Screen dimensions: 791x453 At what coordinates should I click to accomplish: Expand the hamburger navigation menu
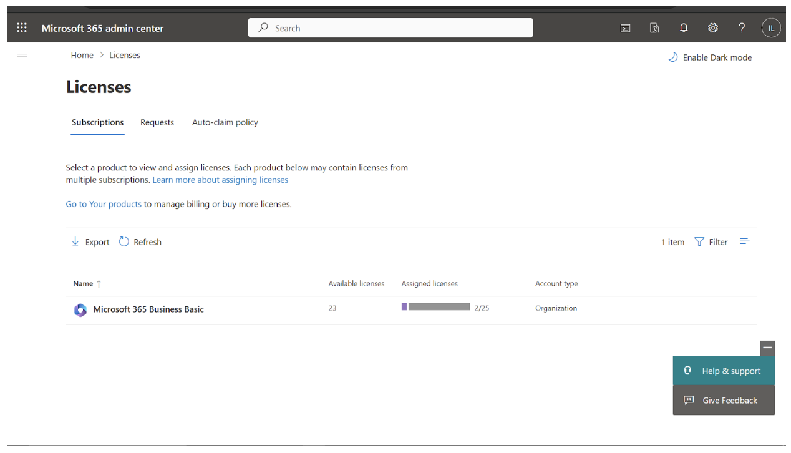coord(22,54)
